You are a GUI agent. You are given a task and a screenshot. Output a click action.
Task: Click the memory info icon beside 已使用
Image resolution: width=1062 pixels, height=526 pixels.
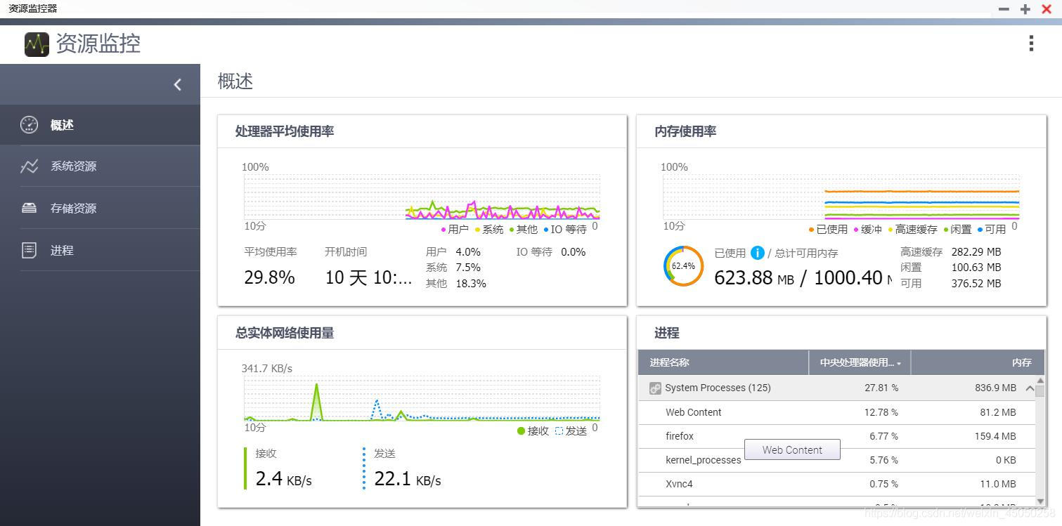coord(758,253)
